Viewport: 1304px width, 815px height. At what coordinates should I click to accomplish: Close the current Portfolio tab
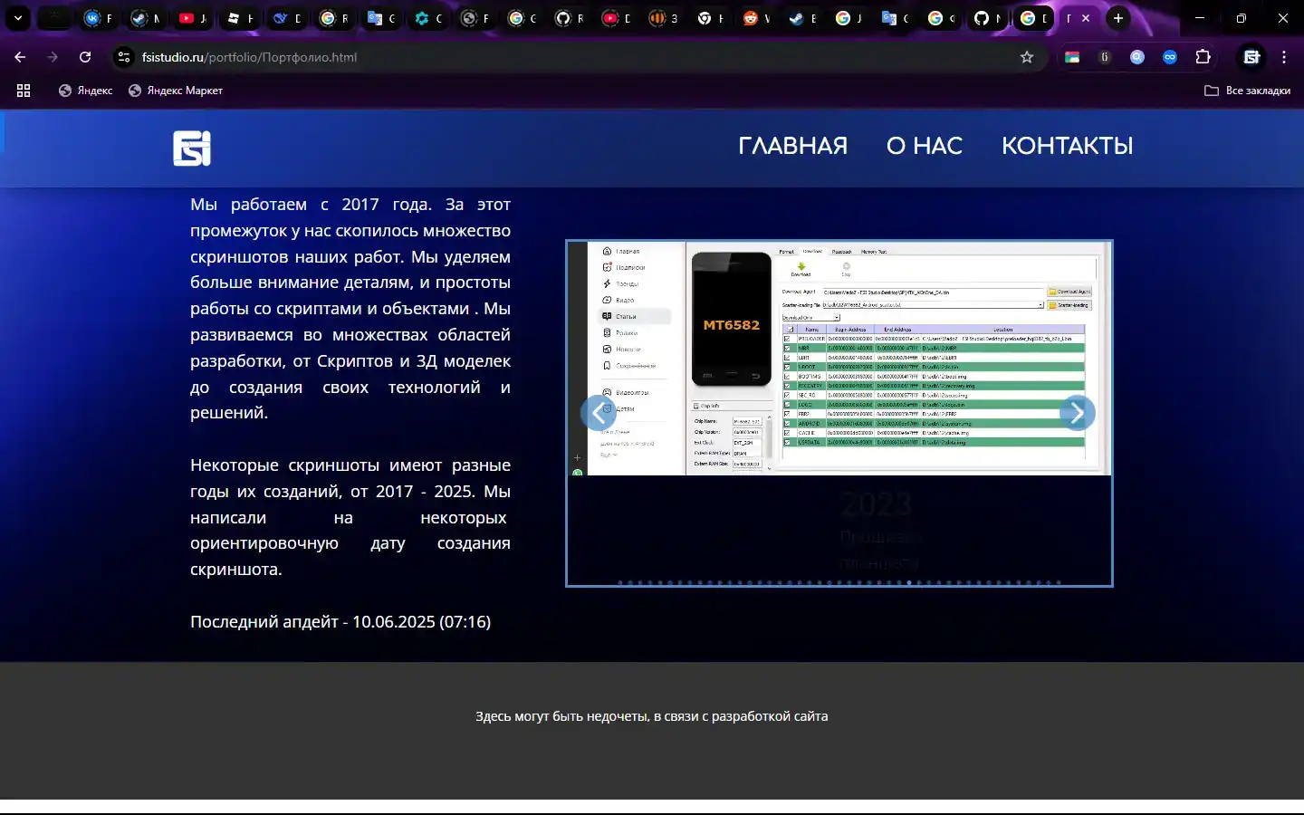coord(1086,18)
